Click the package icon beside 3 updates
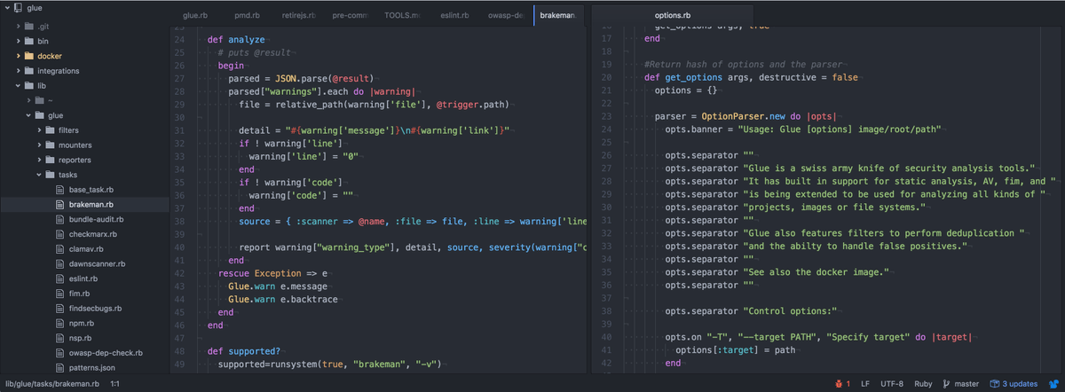 tap(995, 384)
